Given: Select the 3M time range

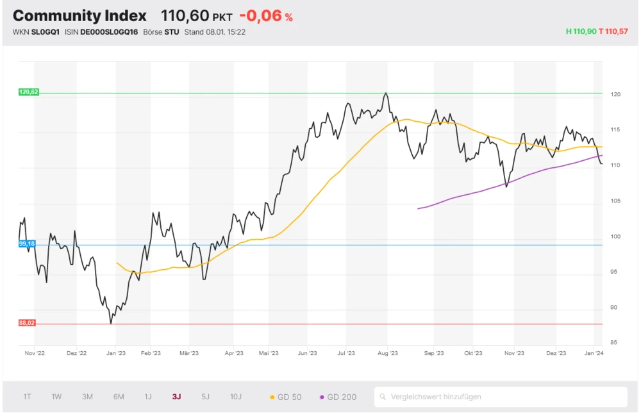Looking at the screenshot, I should (87, 397).
